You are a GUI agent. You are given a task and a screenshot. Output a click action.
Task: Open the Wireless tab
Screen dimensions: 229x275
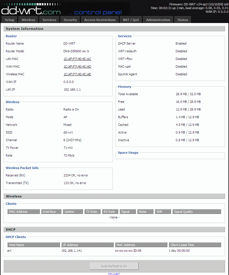pos(28,20)
